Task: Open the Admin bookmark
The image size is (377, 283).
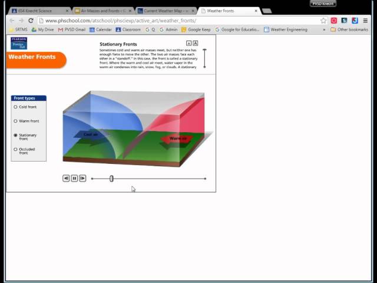Action: pos(168,29)
